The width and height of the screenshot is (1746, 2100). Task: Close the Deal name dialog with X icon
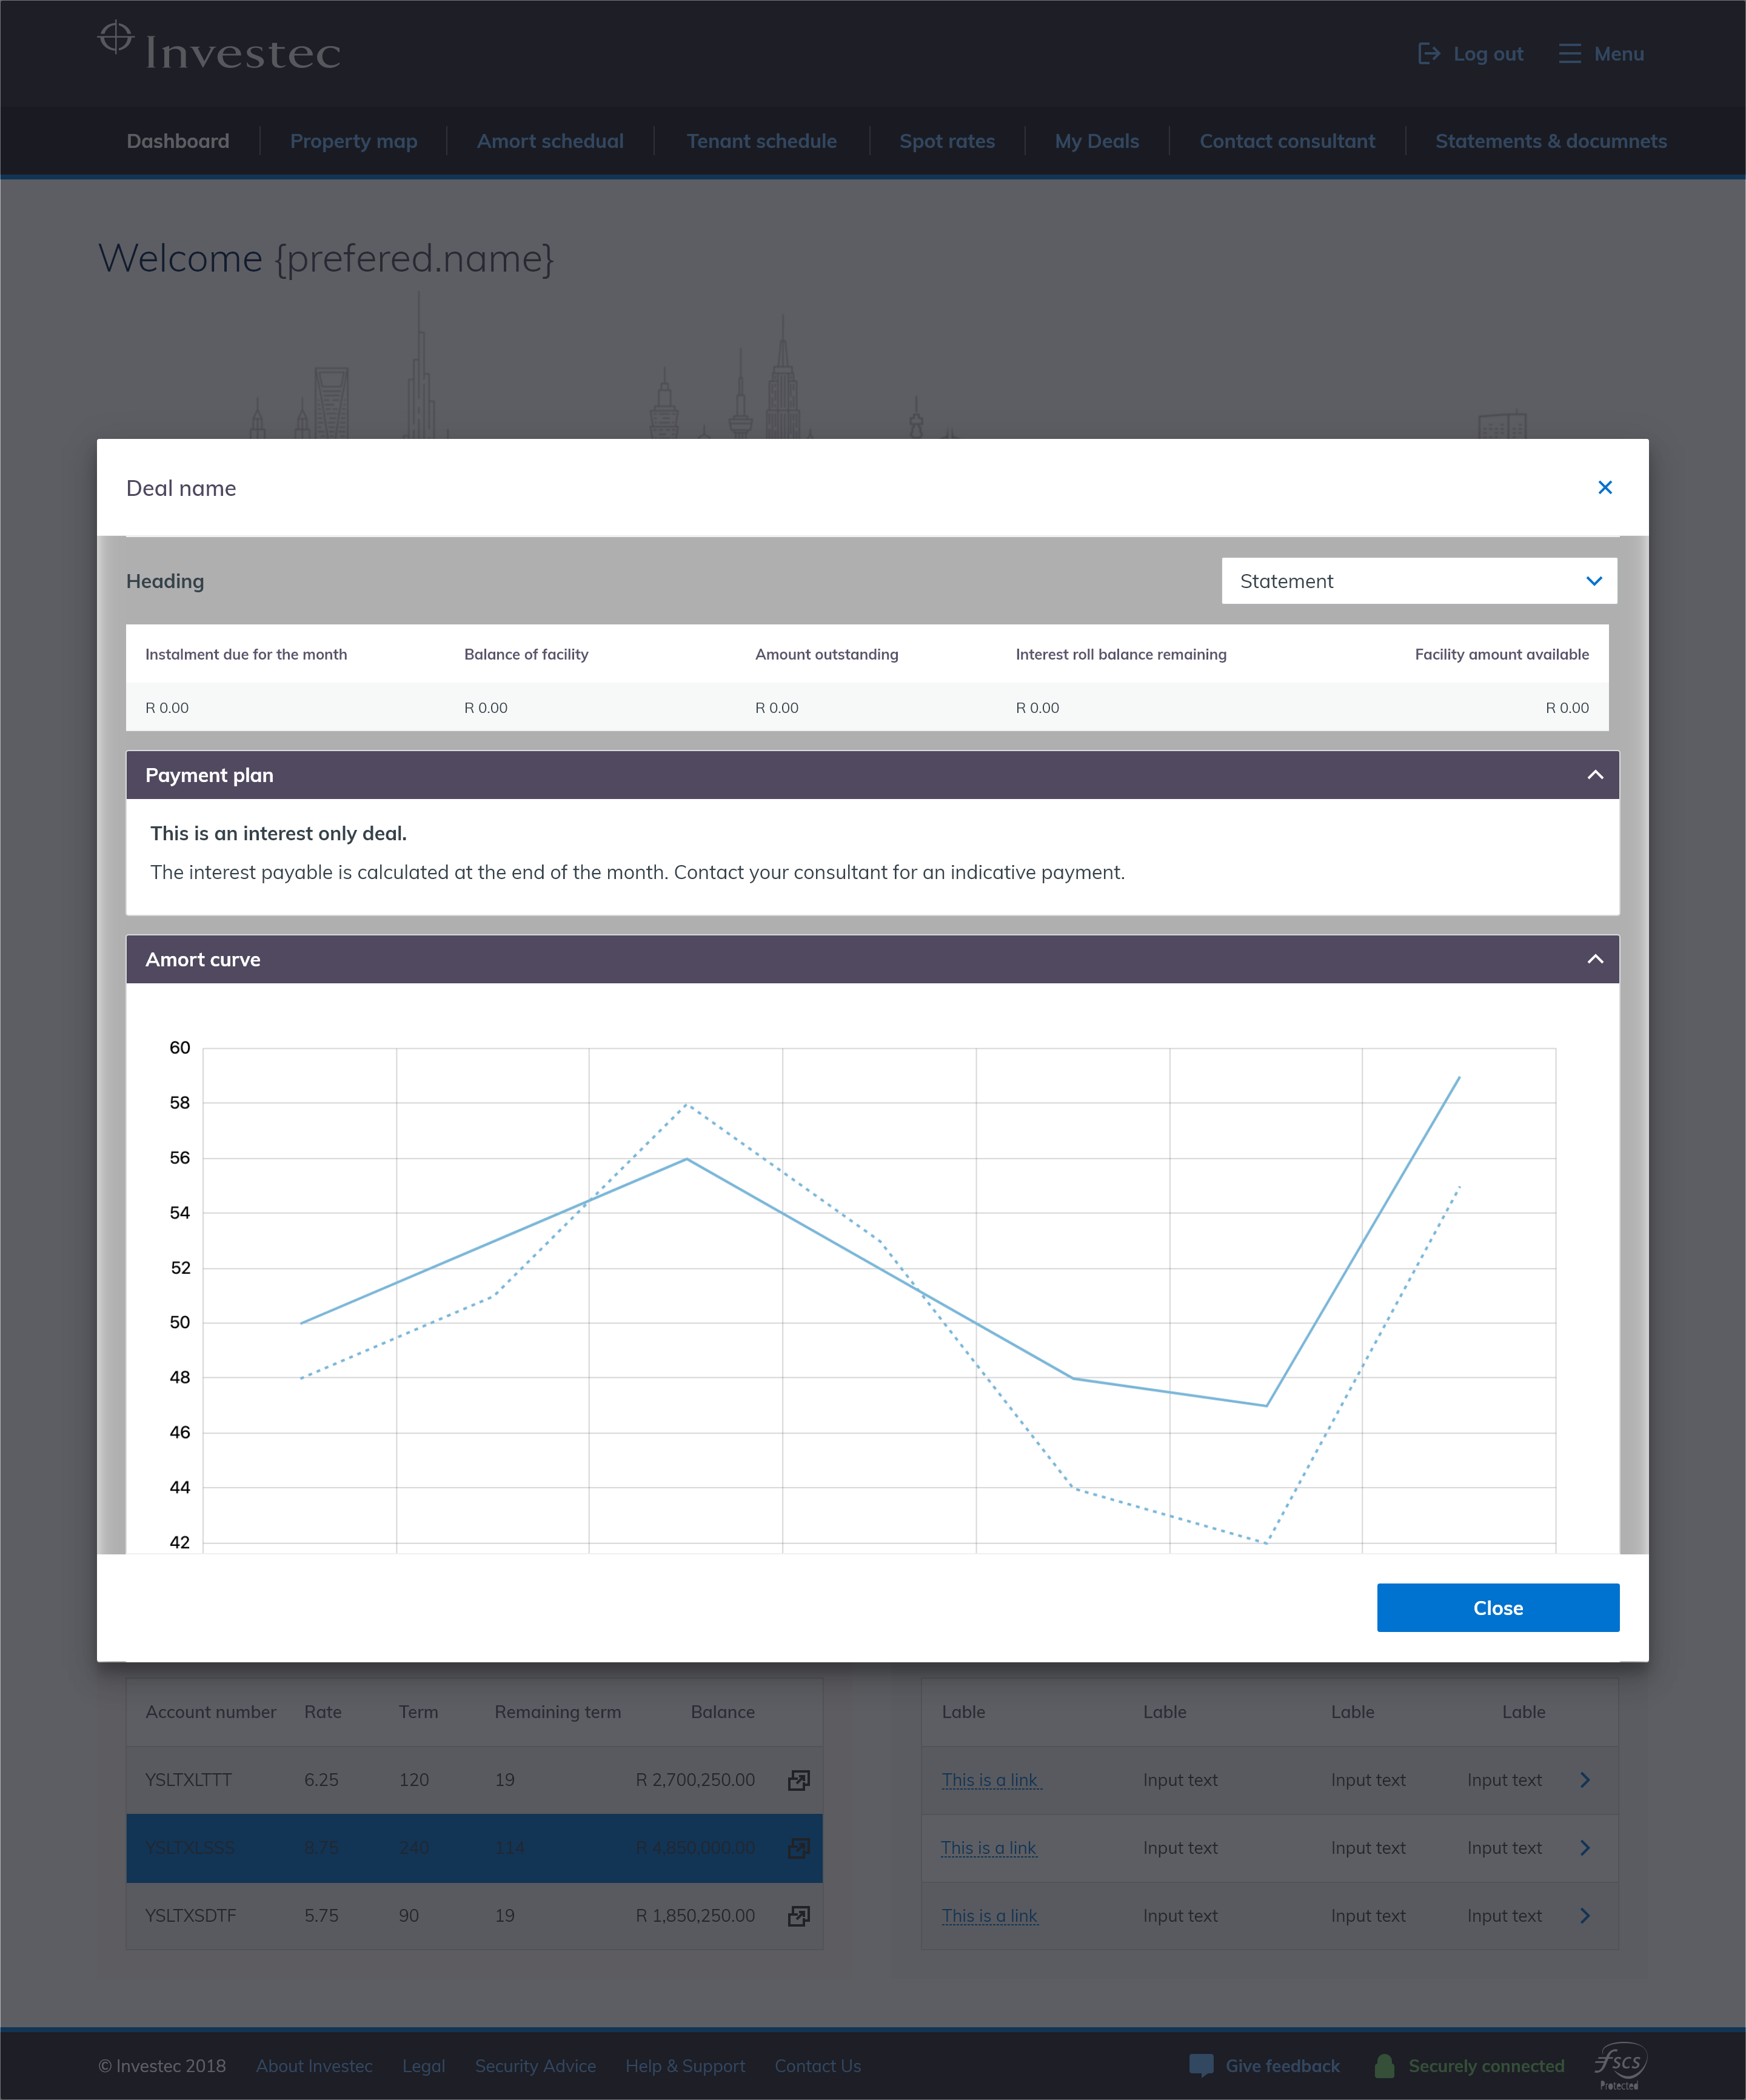coord(1604,487)
